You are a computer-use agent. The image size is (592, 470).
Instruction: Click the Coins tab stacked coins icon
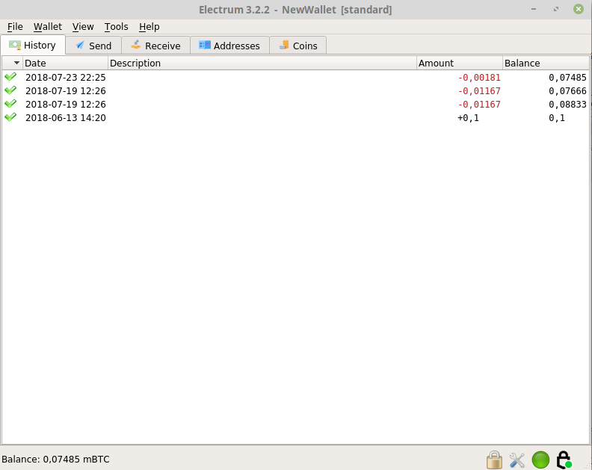point(284,46)
